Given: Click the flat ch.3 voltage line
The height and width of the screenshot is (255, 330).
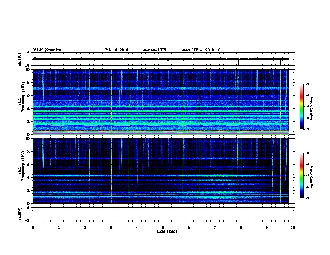Looking at the screenshot, I should tap(161, 214).
